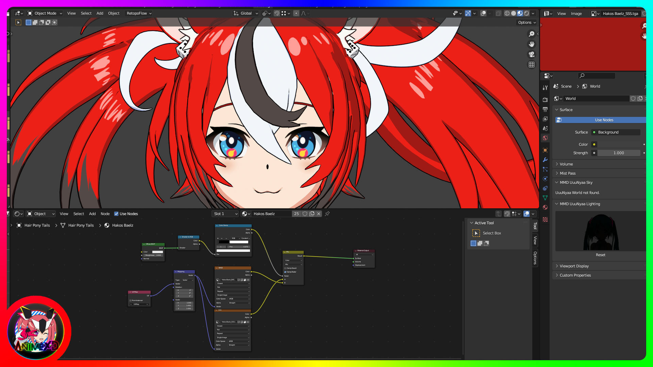This screenshot has height=367, width=653.
Task: Switch to rendered viewport shading
Action: pos(526,13)
